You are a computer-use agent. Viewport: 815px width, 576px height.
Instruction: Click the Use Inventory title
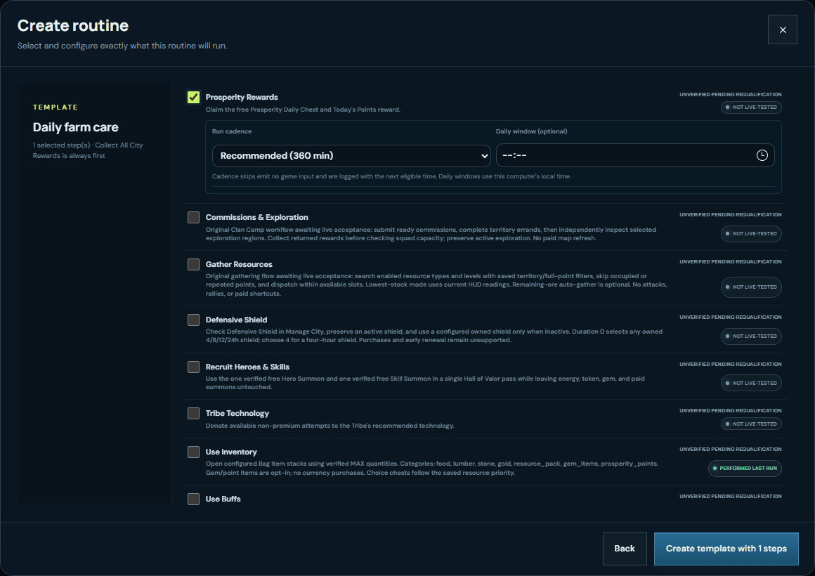(x=231, y=452)
